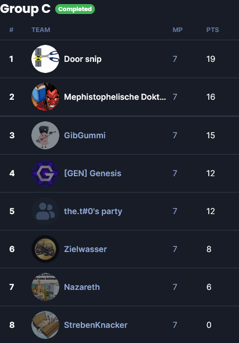Open the Mephistophelische Dokt... team link
The height and width of the screenshot is (343, 239).
click(115, 97)
